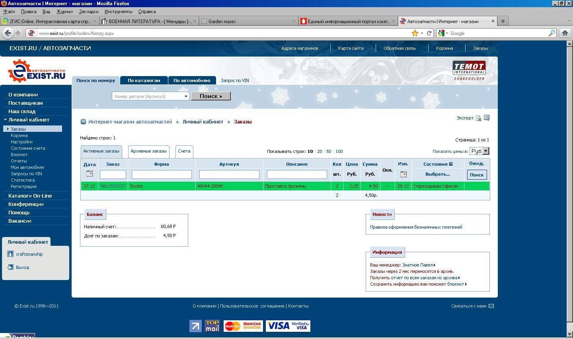The width and height of the screenshot is (573, 339).
Task: Open a new browser tab
Action: 503,21
